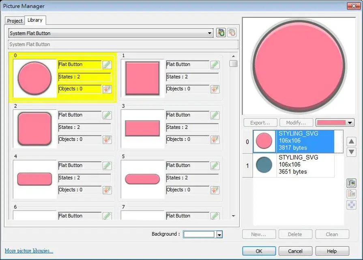Click the Clean button
This screenshot has height=260, width=363.
[x=332, y=234]
